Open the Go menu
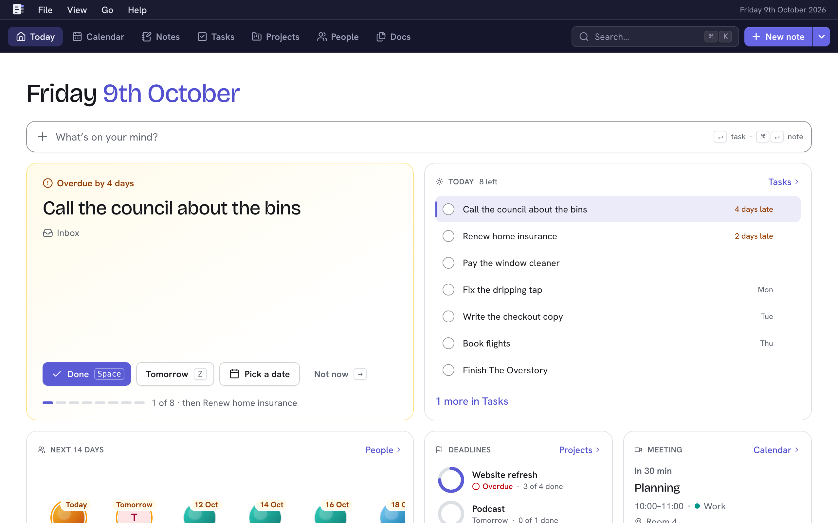Screen dimensions: 838x523 pos(107,10)
